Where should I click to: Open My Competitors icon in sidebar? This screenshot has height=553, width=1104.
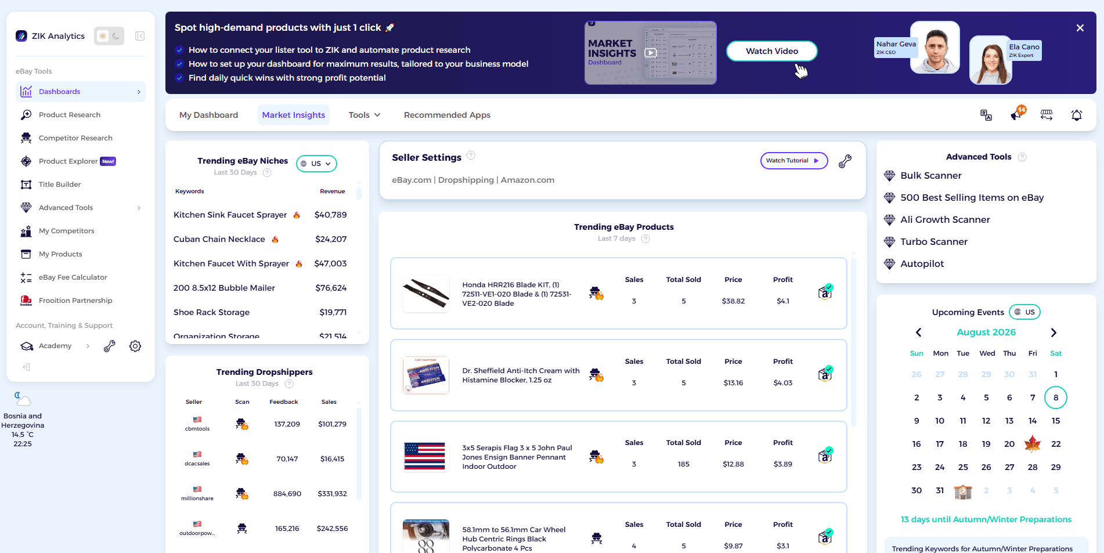click(26, 231)
